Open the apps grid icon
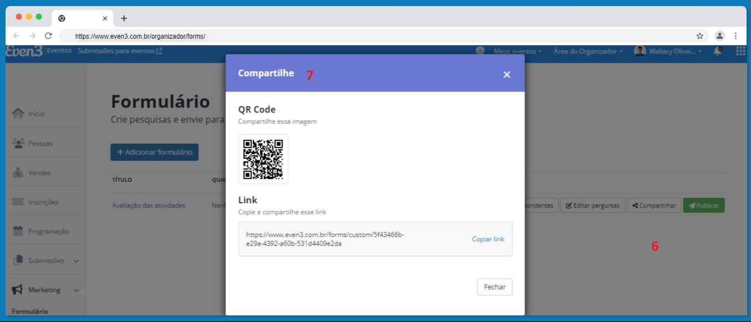Image resolution: width=751 pixels, height=322 pixels. [x=740, y=51]
